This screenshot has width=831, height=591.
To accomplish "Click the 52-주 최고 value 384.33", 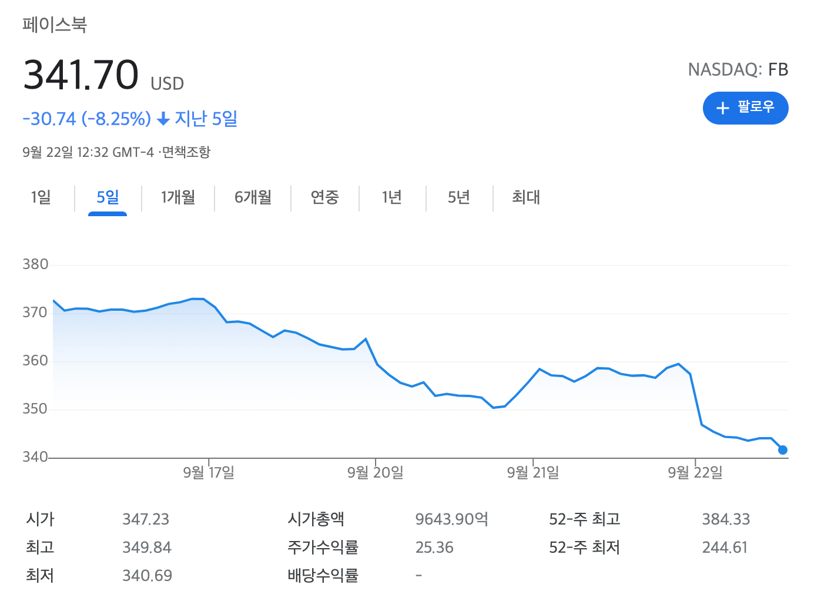I will [726, 519].
